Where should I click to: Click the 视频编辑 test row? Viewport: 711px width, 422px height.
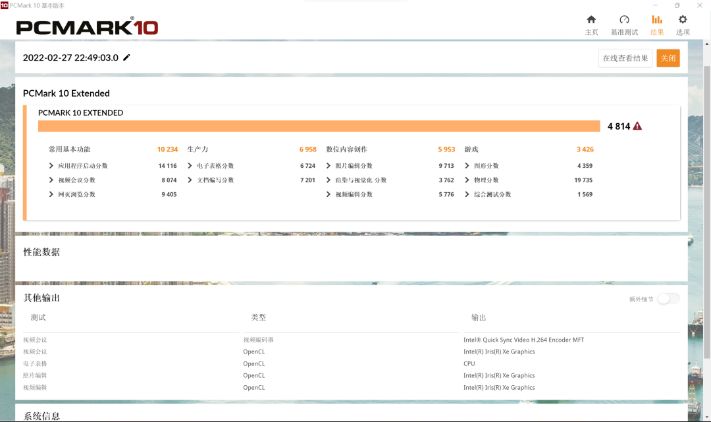[35, 388]
